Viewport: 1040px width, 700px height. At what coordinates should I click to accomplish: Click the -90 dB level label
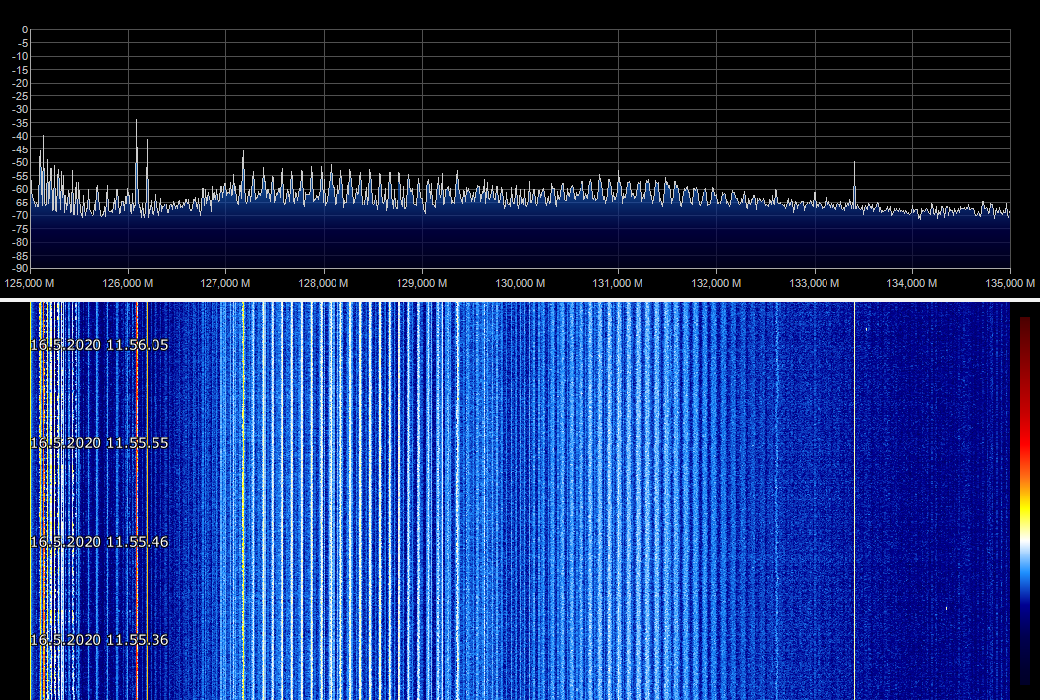pos(20,268)
